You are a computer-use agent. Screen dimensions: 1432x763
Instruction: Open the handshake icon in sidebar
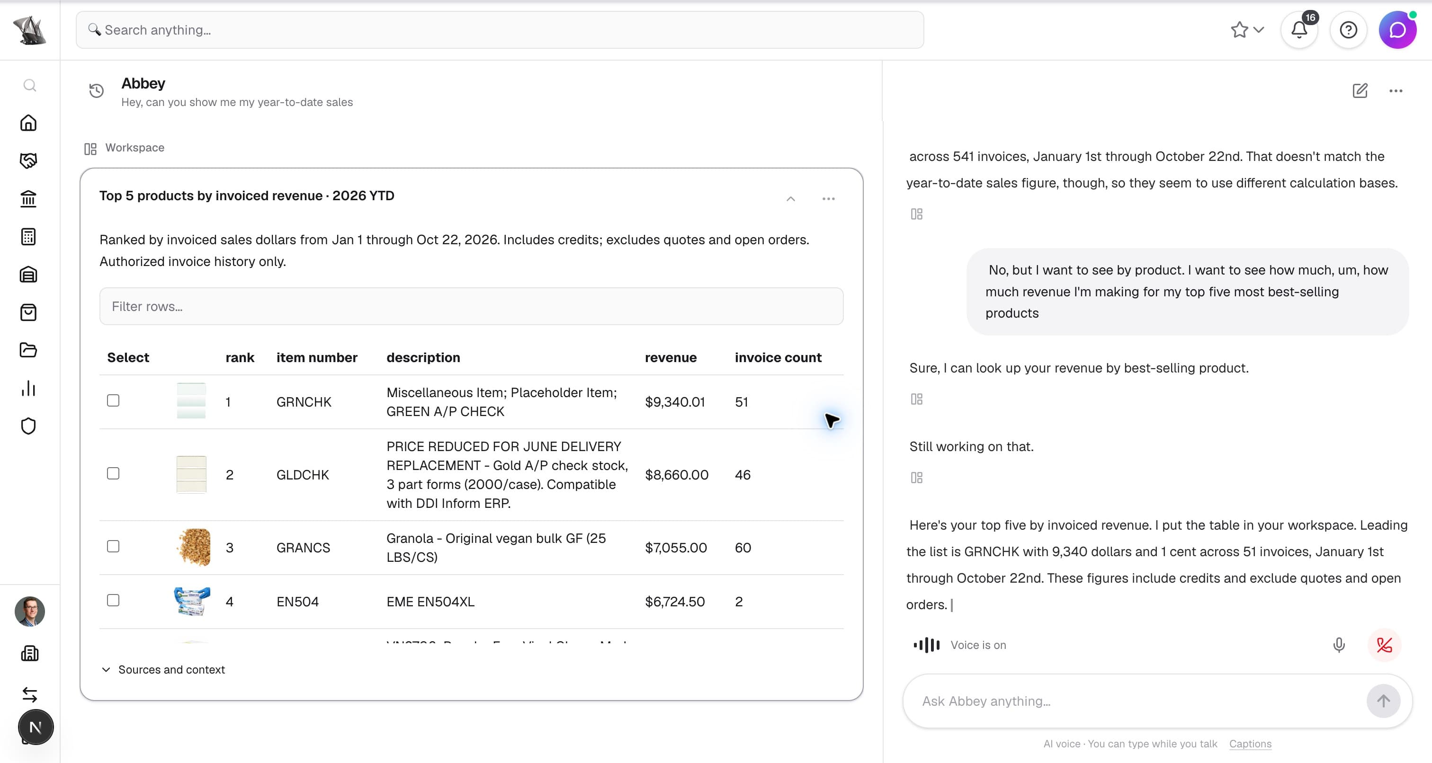pyautogui.click(x=28, y=160)
